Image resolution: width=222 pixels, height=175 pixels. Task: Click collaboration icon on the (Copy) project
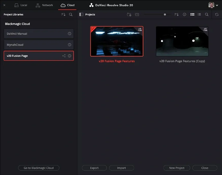(205, 29)
